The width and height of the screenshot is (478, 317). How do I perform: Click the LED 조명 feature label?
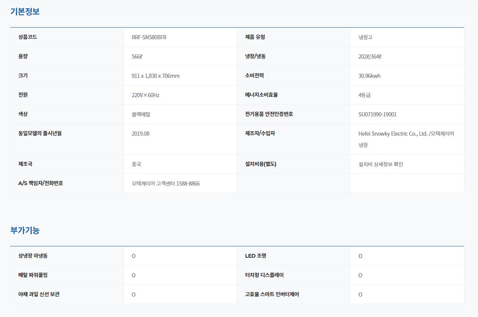(x=255, y=256)
